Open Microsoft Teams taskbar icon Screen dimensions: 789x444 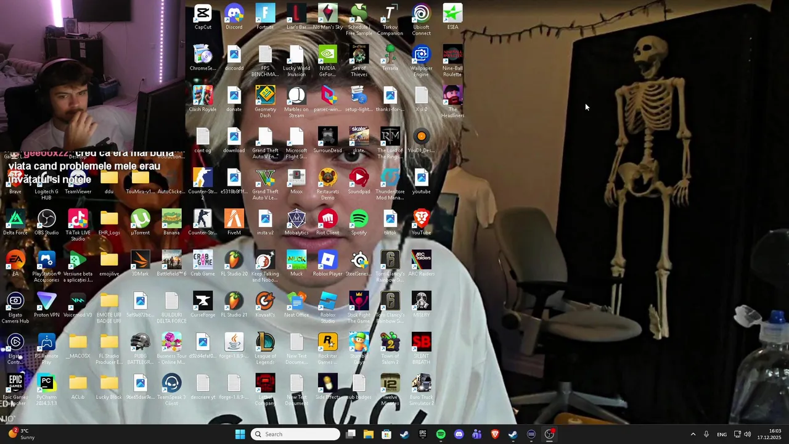point(477,434)
